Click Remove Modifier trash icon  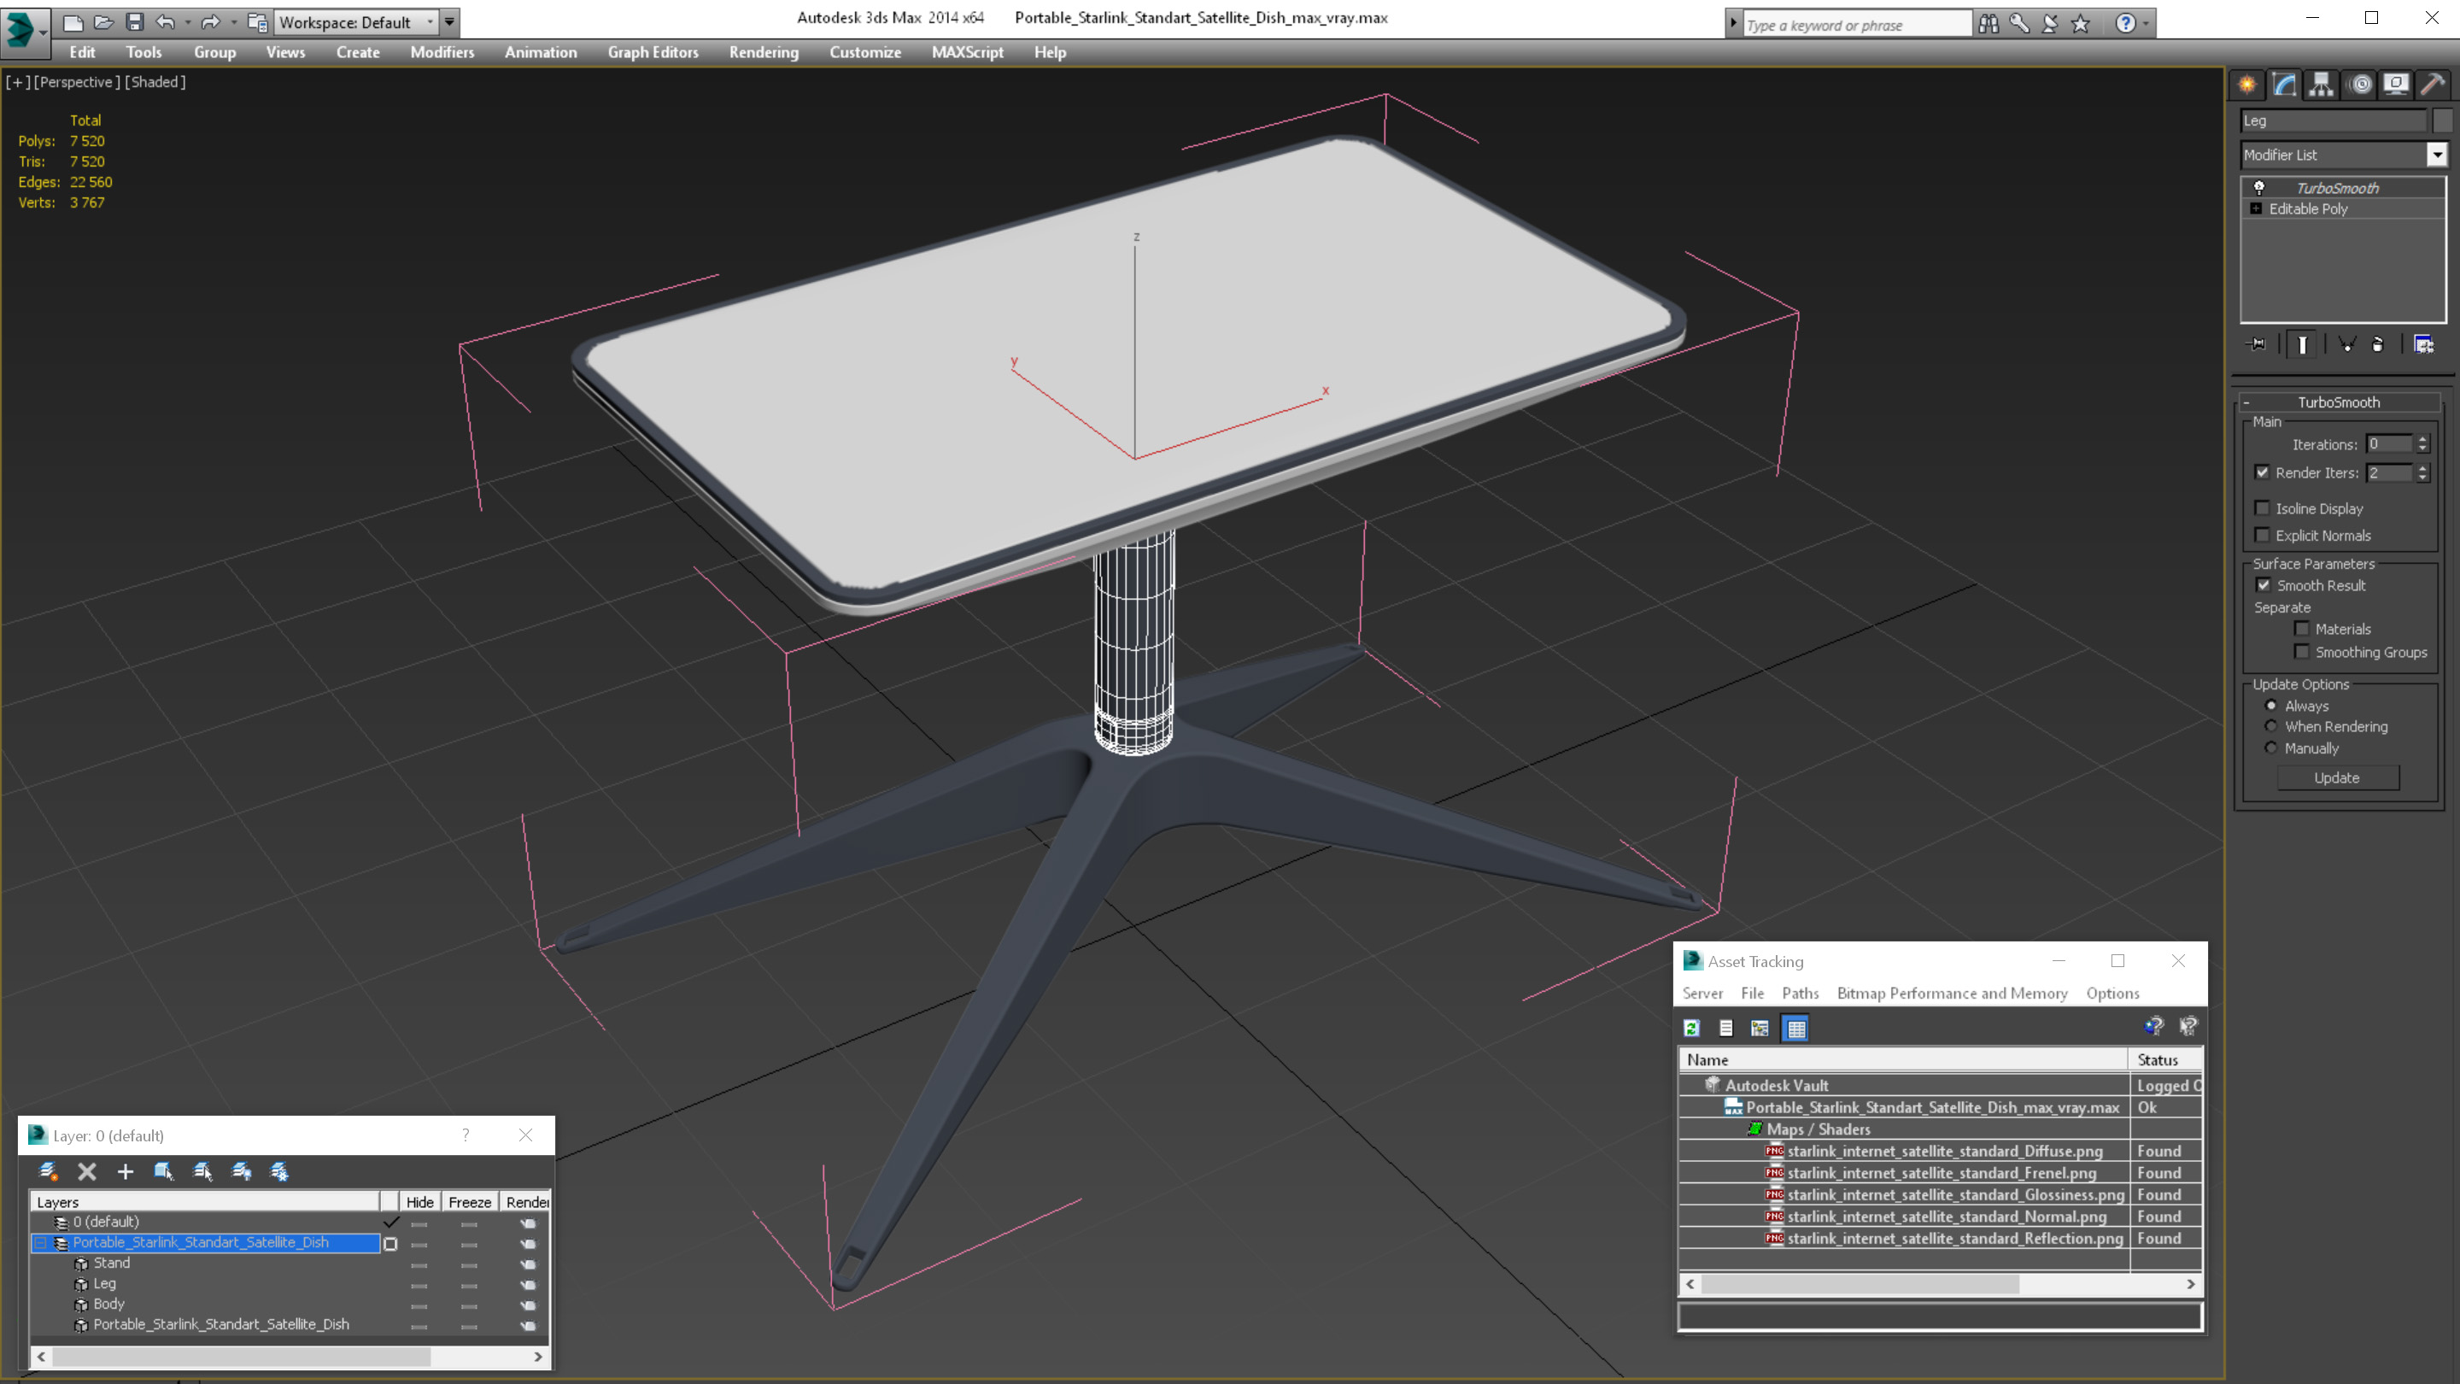(x=2378, y=345)
